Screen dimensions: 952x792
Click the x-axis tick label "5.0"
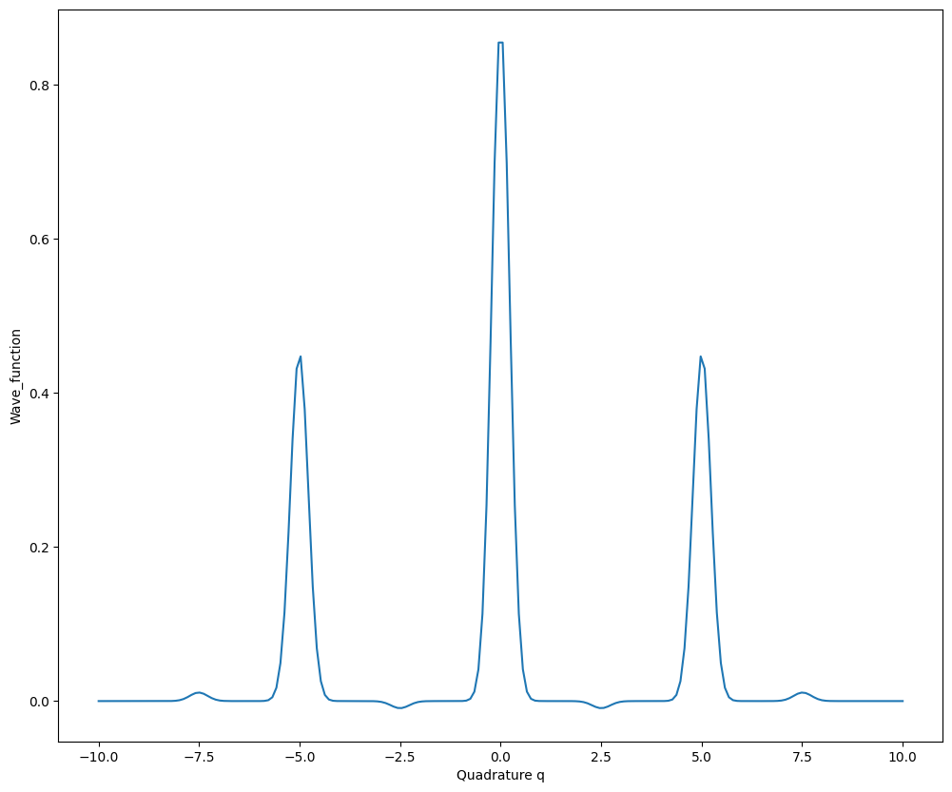click(x=702, y=757)
